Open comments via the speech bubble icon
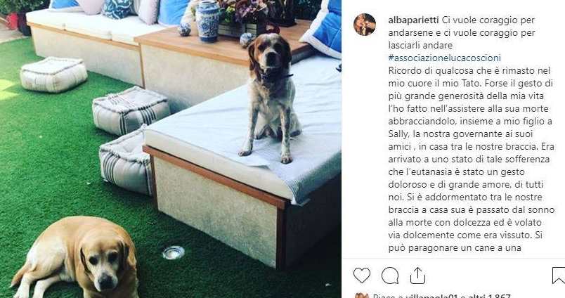This screenshot has width=565, height=298. tap(390, 276)
